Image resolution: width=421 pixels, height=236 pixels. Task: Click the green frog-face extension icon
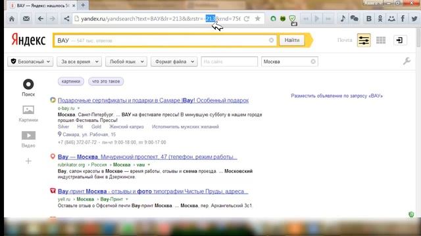coord(283,19)
